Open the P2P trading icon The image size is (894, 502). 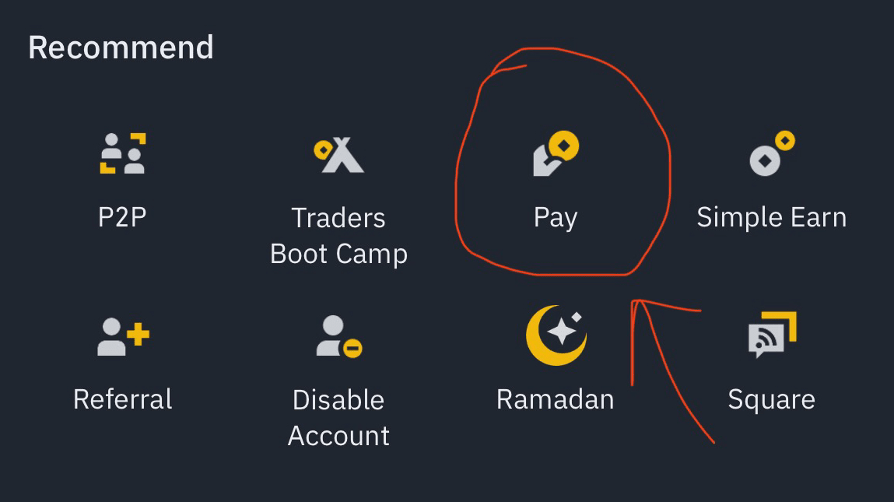coord(123,153)
